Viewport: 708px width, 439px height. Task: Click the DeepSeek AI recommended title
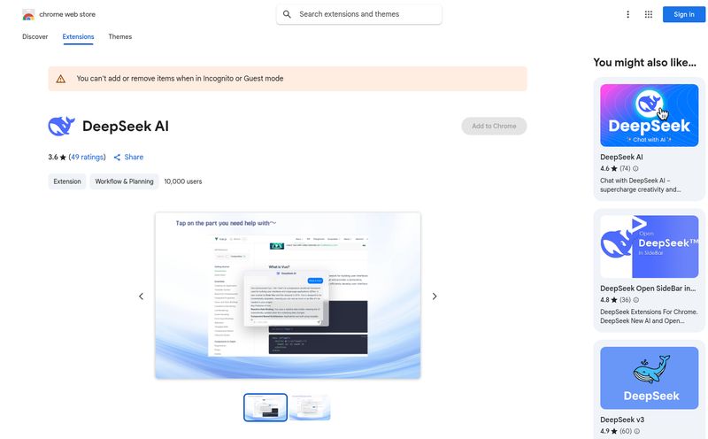coord(621,158)
